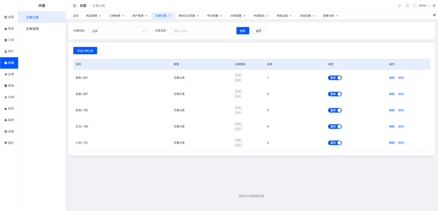The width and height of the screenshot is (438, 211).
Task: Toggle the 显示 switch for 生活 | 790
Action: click(335, 126)
